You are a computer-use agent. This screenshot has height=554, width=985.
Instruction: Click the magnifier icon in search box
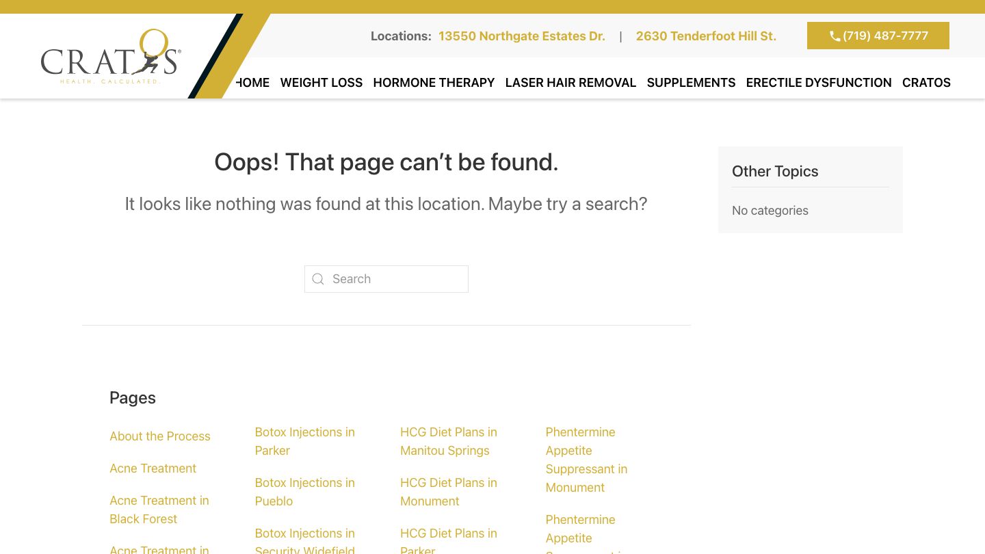tap(318, 279)
